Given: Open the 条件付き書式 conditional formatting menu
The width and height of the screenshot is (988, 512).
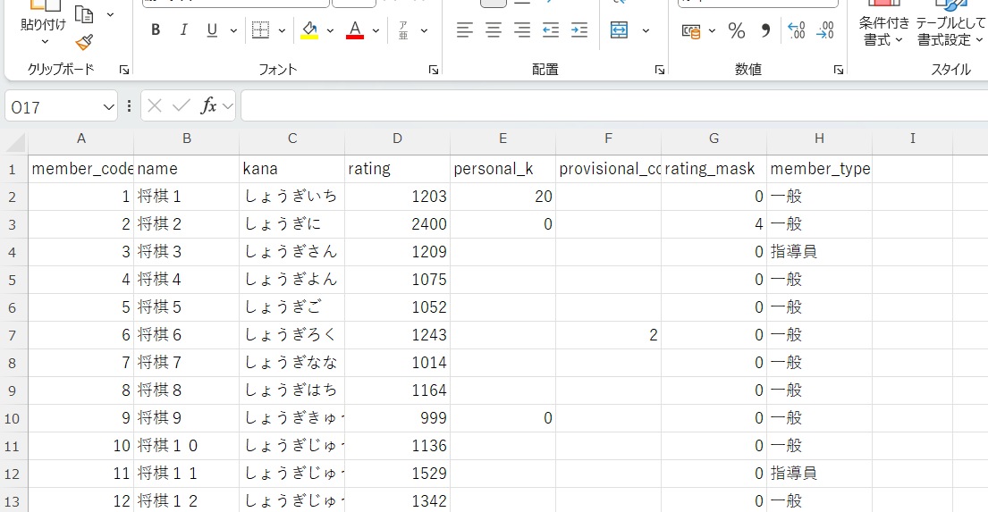Looking at the screenshot, I should [883, 31].
